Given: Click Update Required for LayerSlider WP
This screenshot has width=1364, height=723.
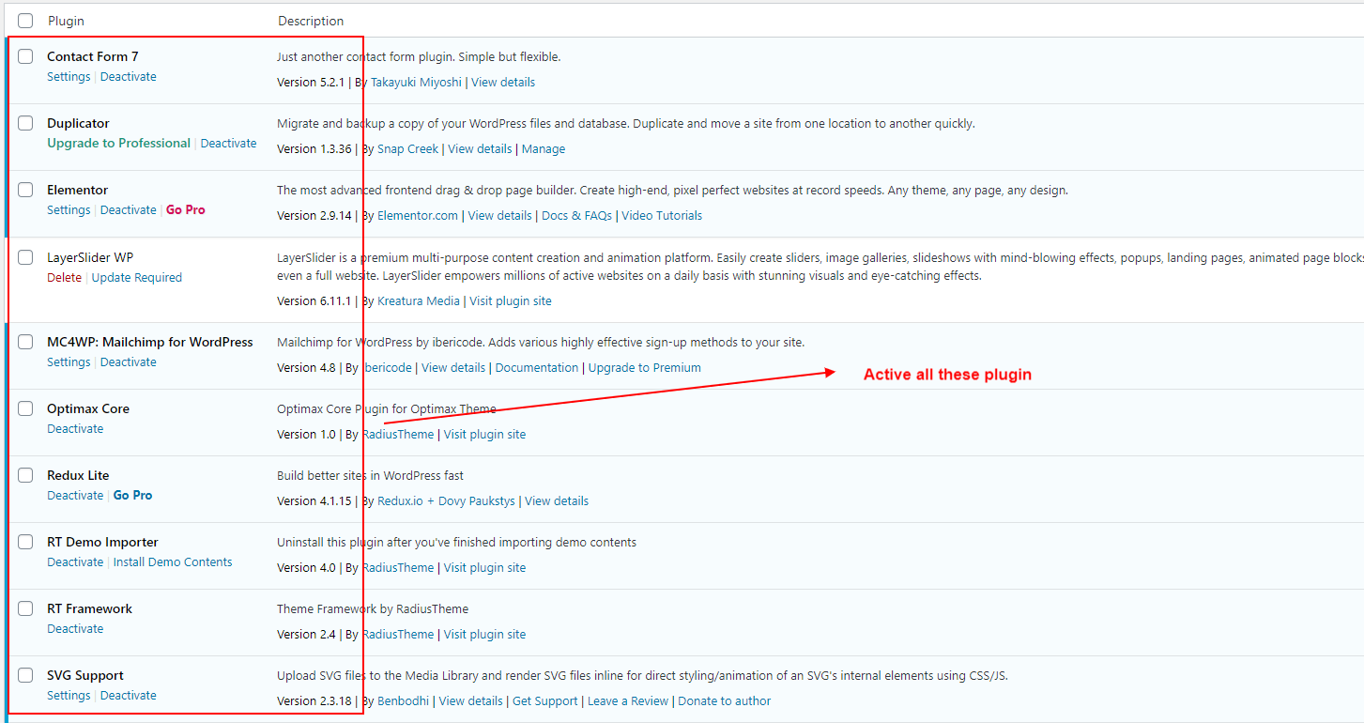Looking at the screenshot, I should pyautogui.click(x=137, y=278).
